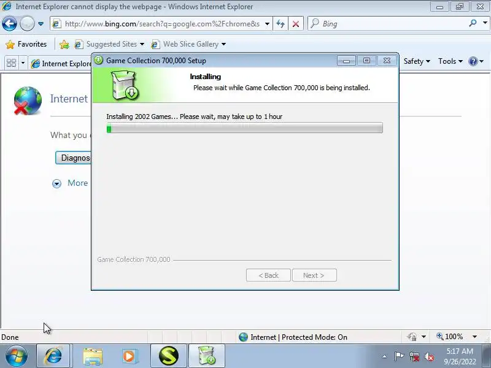
Task: Click the status bar zone globe icon
Action: (x=243, y=337)
